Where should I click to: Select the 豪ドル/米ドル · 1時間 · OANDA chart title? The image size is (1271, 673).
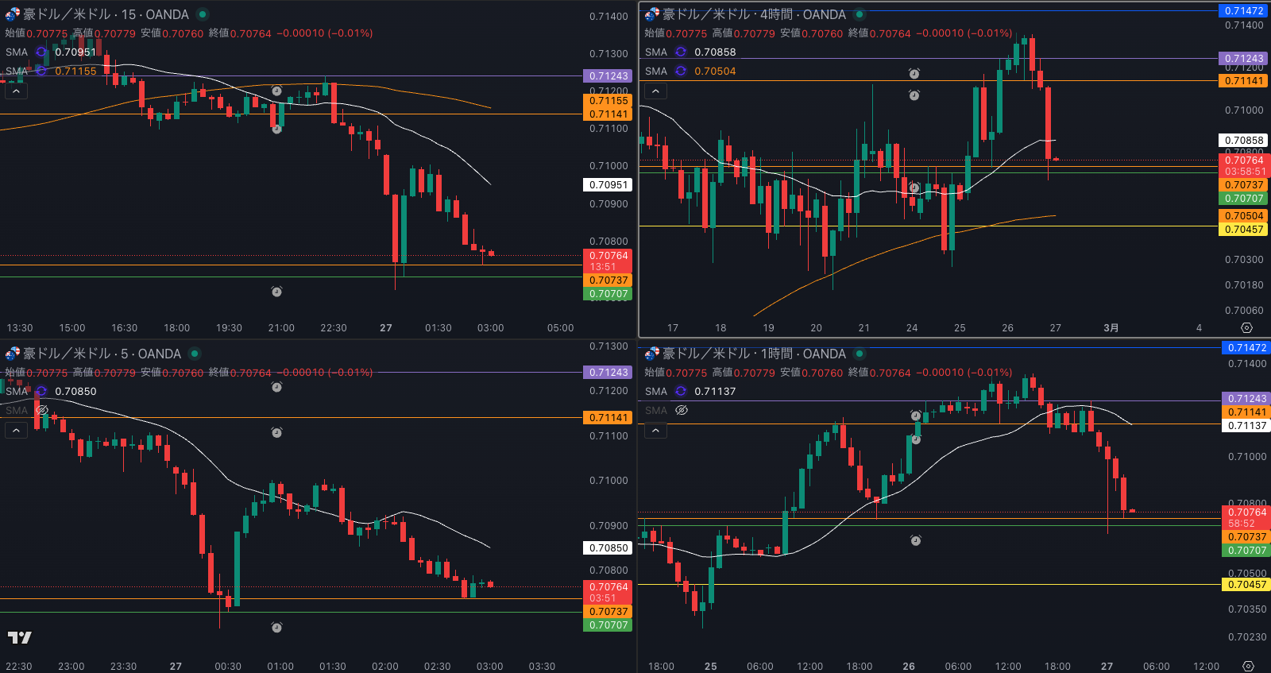pos(753,354)
